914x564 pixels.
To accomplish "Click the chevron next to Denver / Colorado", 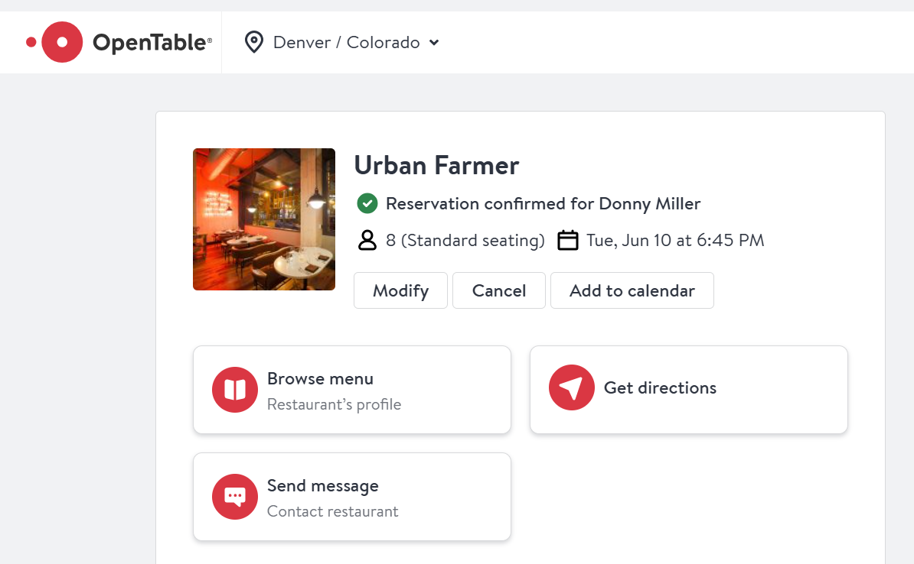I will (434, 43).
